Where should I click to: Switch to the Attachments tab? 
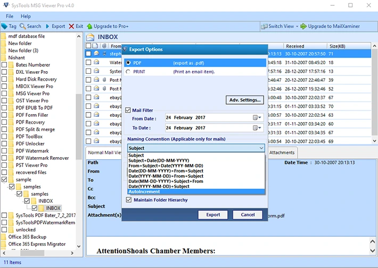(x=282, y=153)
